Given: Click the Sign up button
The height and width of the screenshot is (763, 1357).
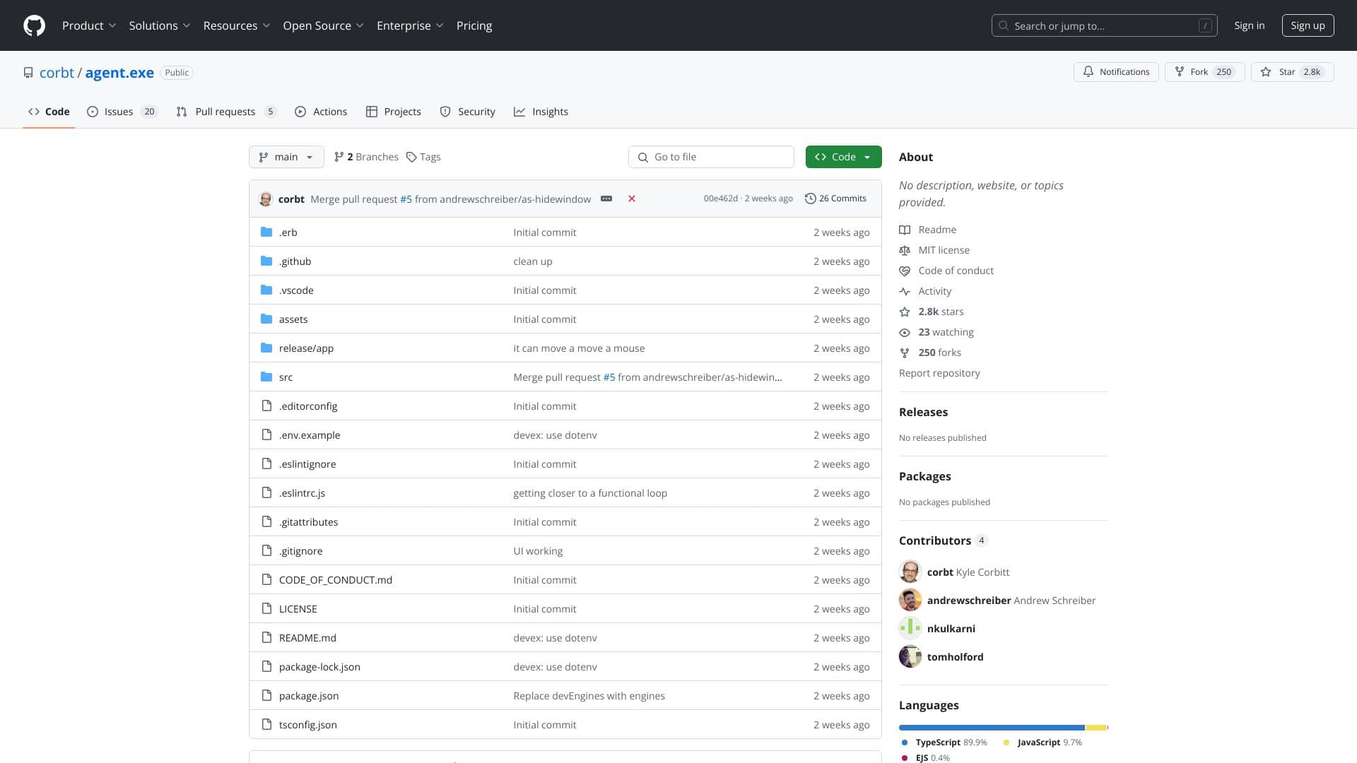Looking at the screenshot, I should 1308,25.
